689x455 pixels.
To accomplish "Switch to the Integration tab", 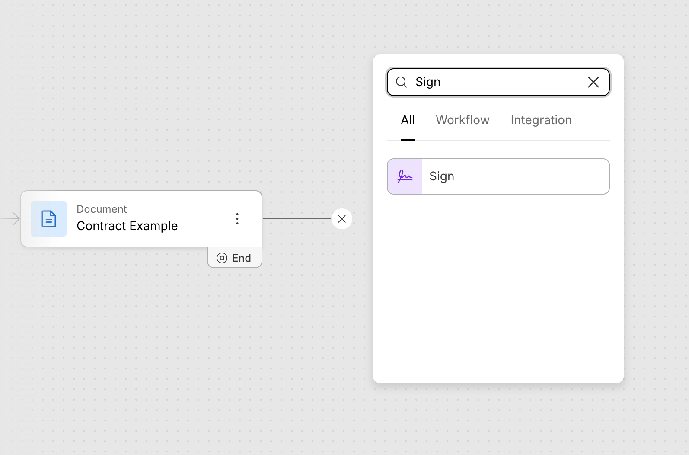I will tap(541, 120).
